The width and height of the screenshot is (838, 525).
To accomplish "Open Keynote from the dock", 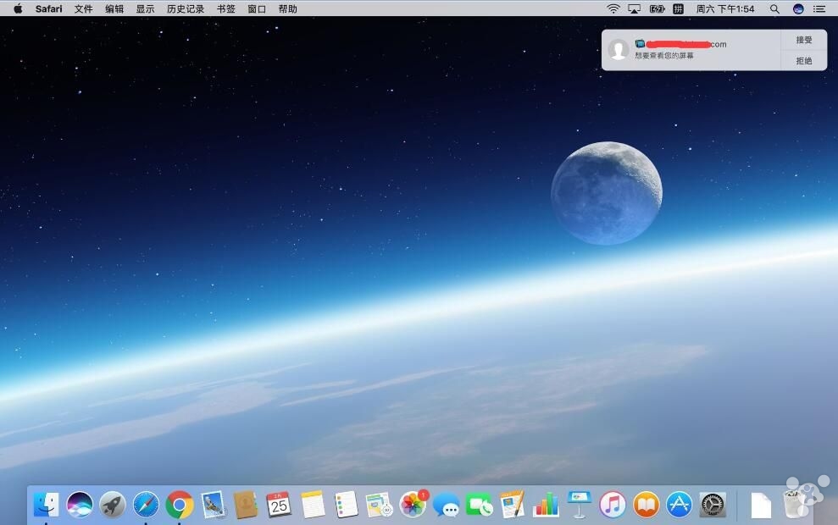I will coord(580,505).
